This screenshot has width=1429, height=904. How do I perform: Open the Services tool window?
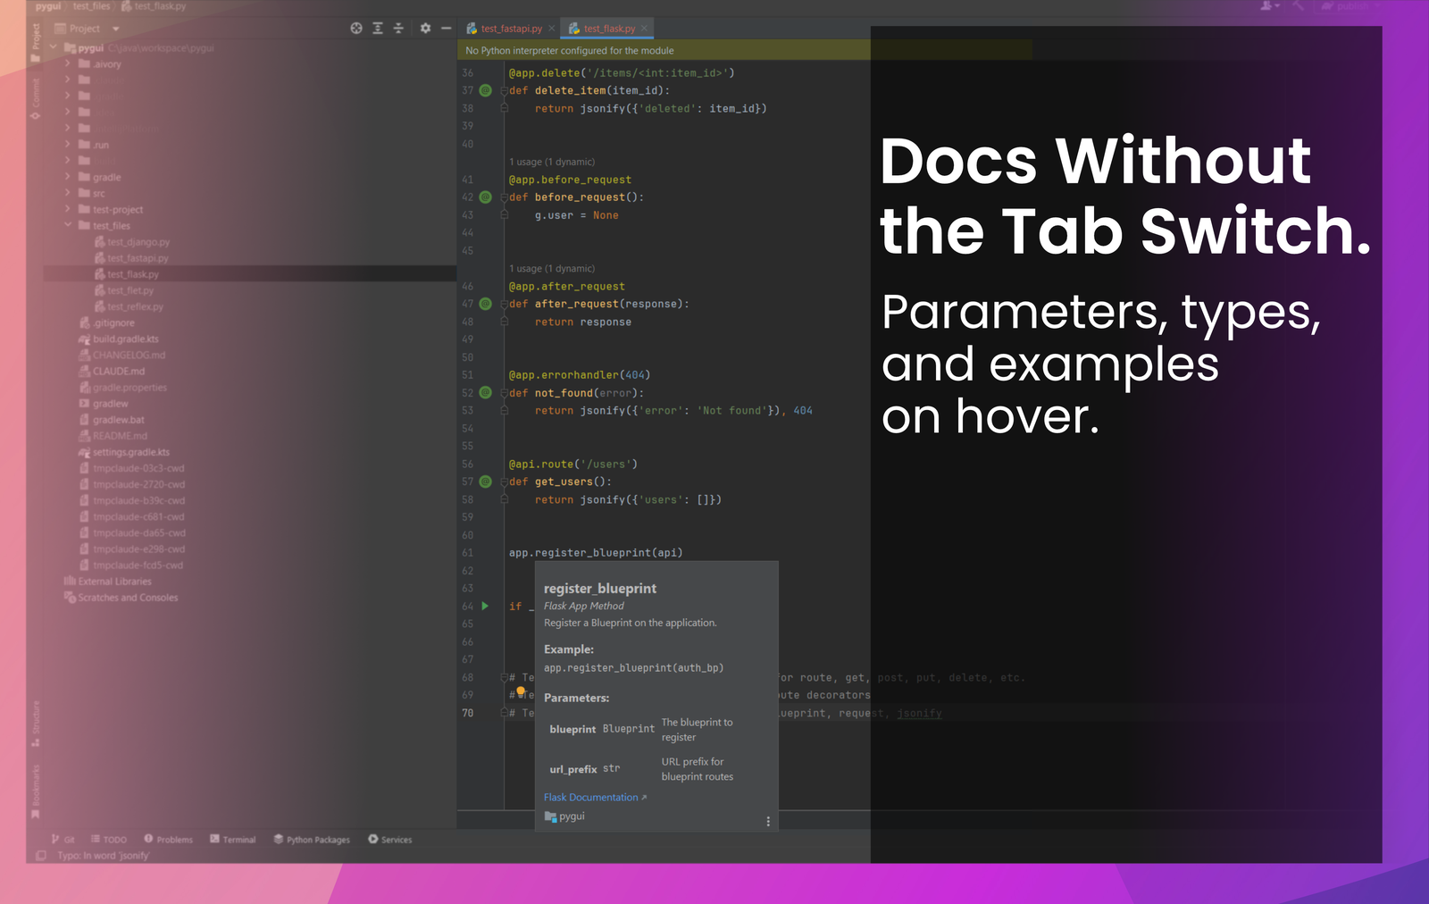(x=389, y=840)
